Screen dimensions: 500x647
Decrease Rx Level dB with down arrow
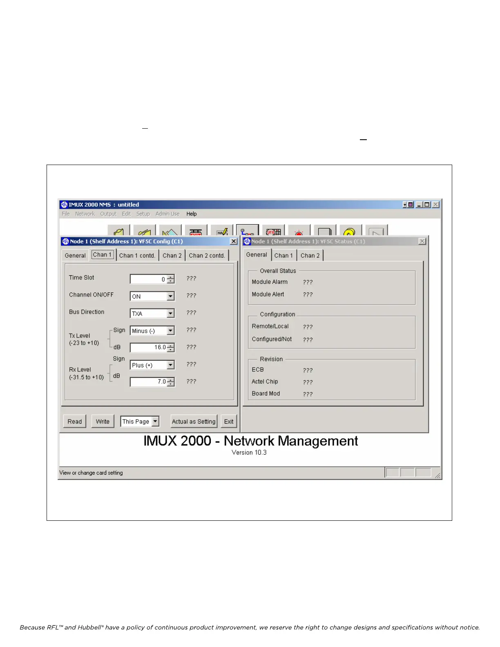[x=171, y=384]
